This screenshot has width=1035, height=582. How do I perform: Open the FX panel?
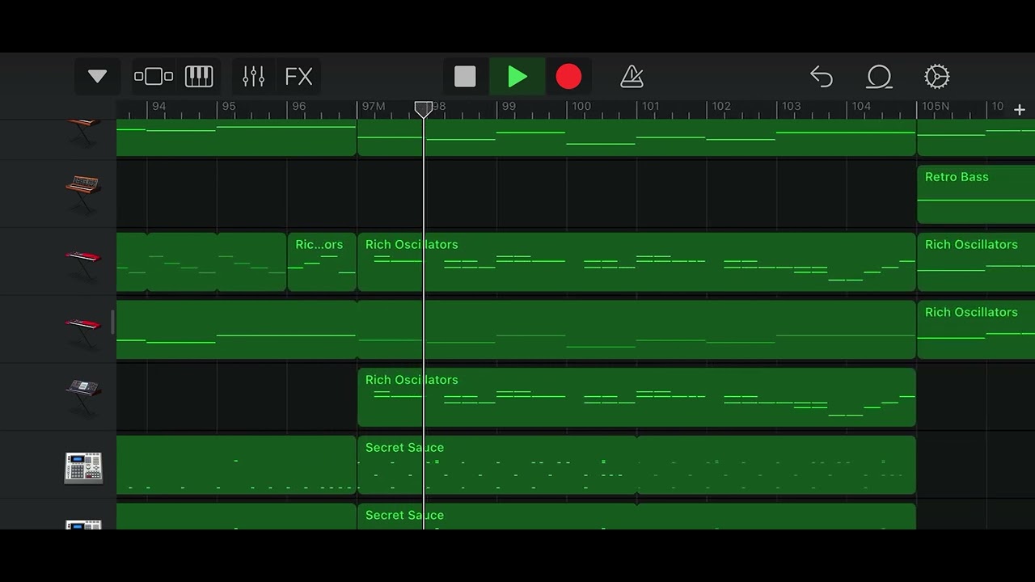tap(298, 77)
